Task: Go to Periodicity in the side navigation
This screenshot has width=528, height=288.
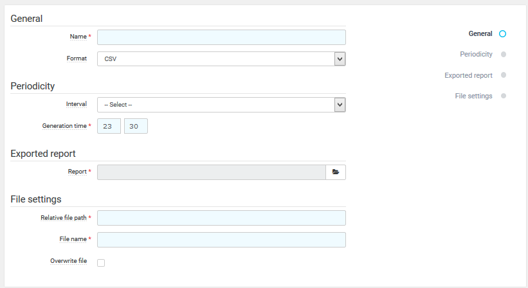Action: pos(476,55)
